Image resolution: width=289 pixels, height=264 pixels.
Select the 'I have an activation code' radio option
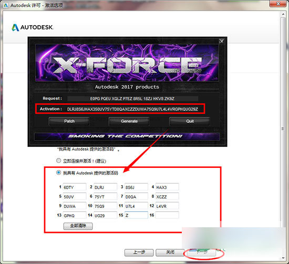[x=58, y=173]
